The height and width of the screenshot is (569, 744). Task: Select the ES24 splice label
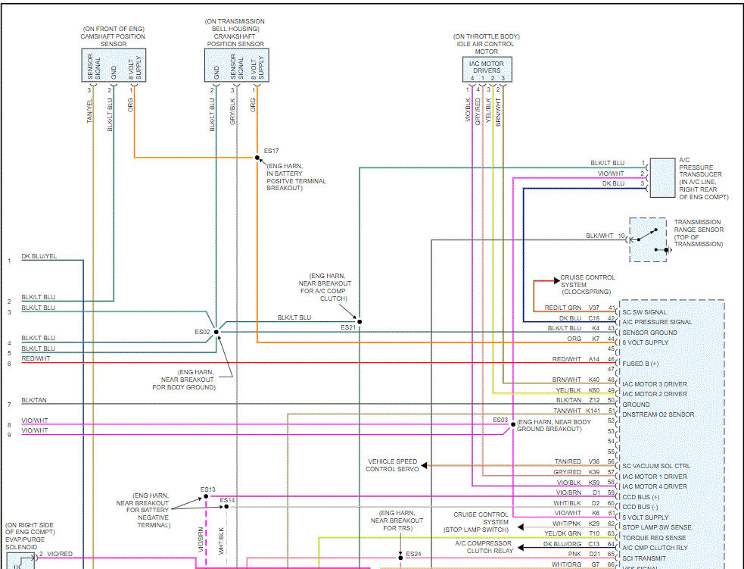pyautogui.click(x=413, y=554)
